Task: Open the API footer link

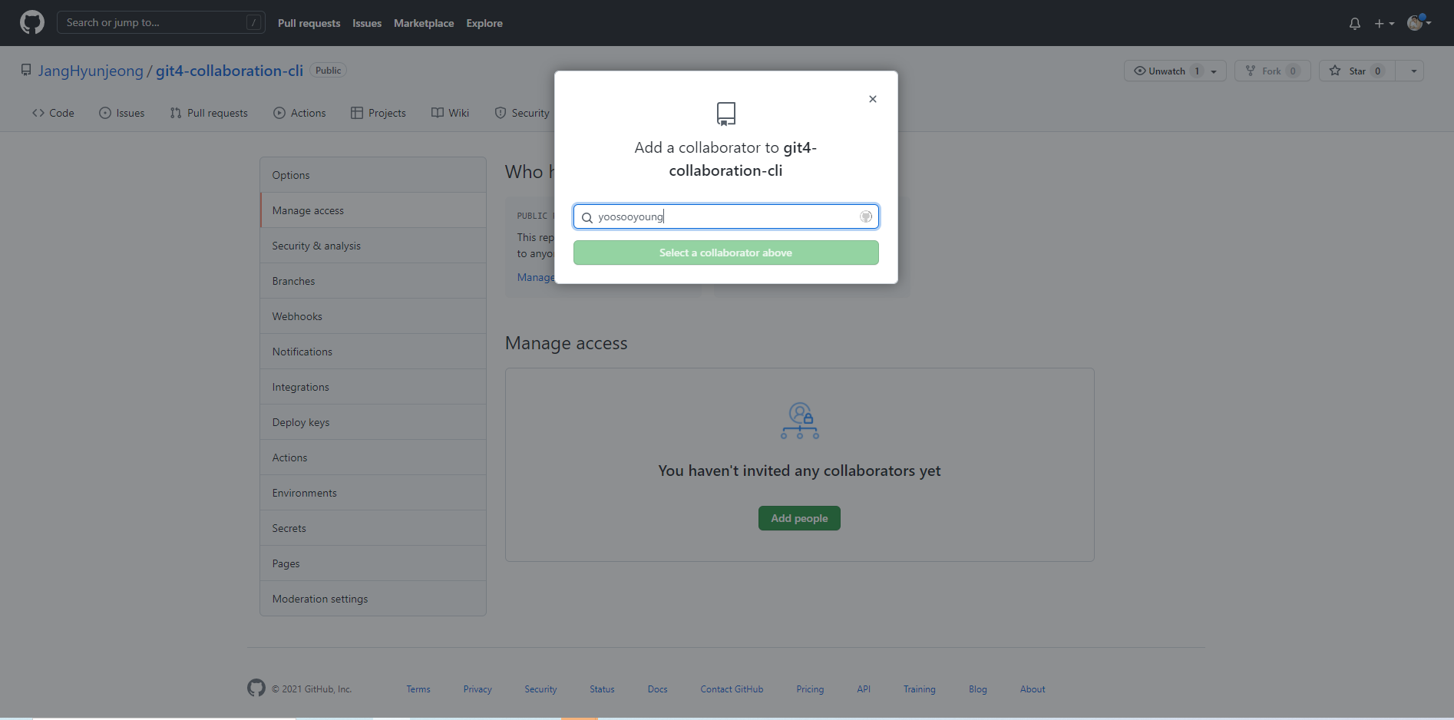Action: pos(864,689)
